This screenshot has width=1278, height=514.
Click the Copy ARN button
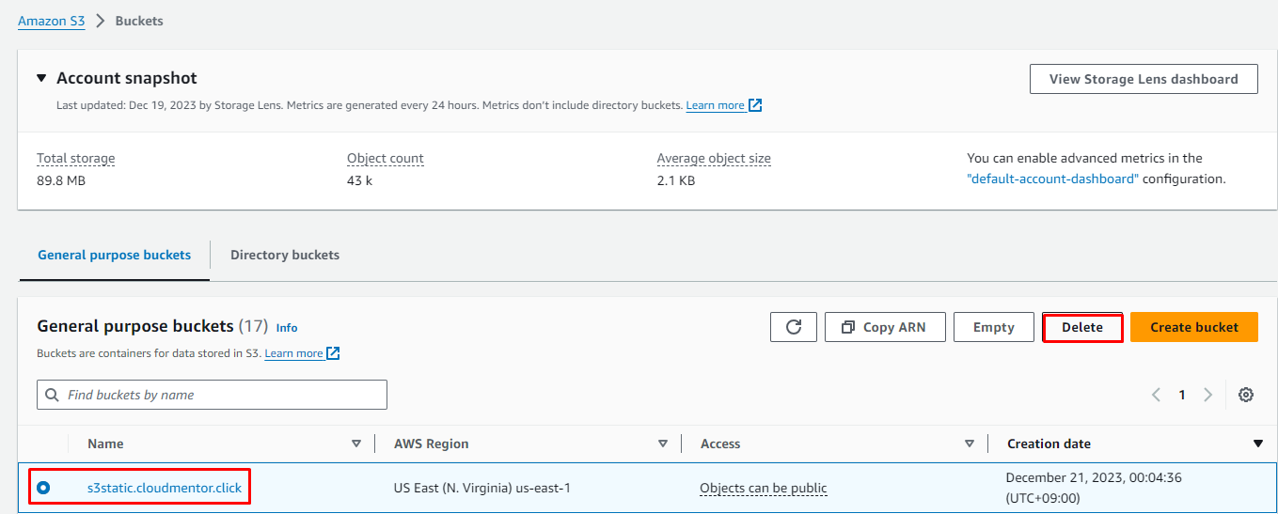pos(885,327)
